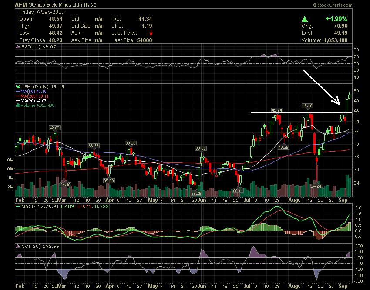Click the 34.48 trough price label
The width and height of the screenshot is (370, 290).
(x=65, y=185)
